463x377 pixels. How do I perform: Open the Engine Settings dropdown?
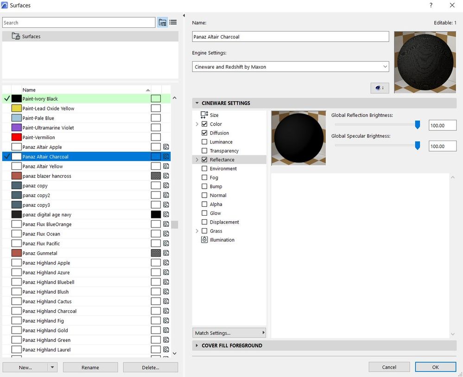tap(291, 67)
